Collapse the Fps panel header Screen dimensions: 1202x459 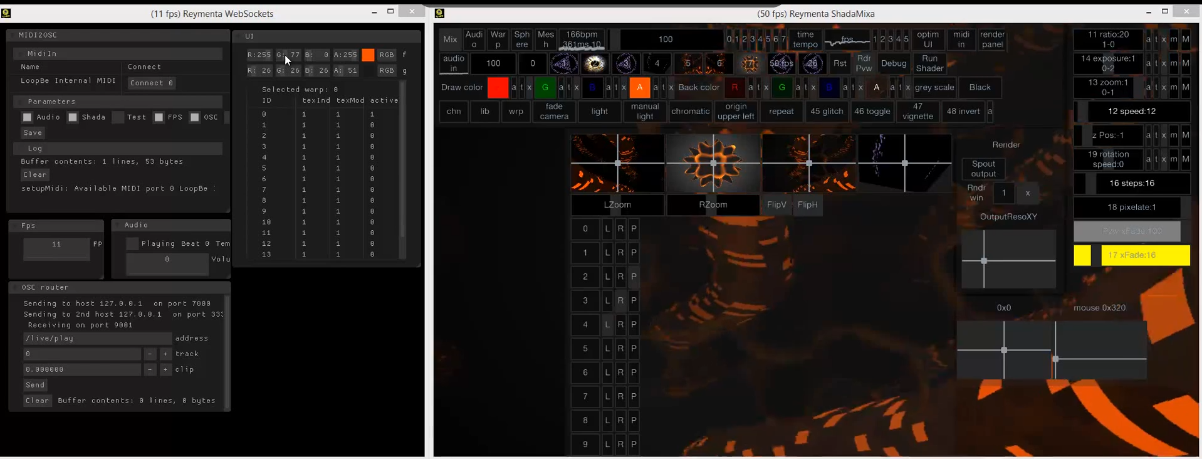56,226
